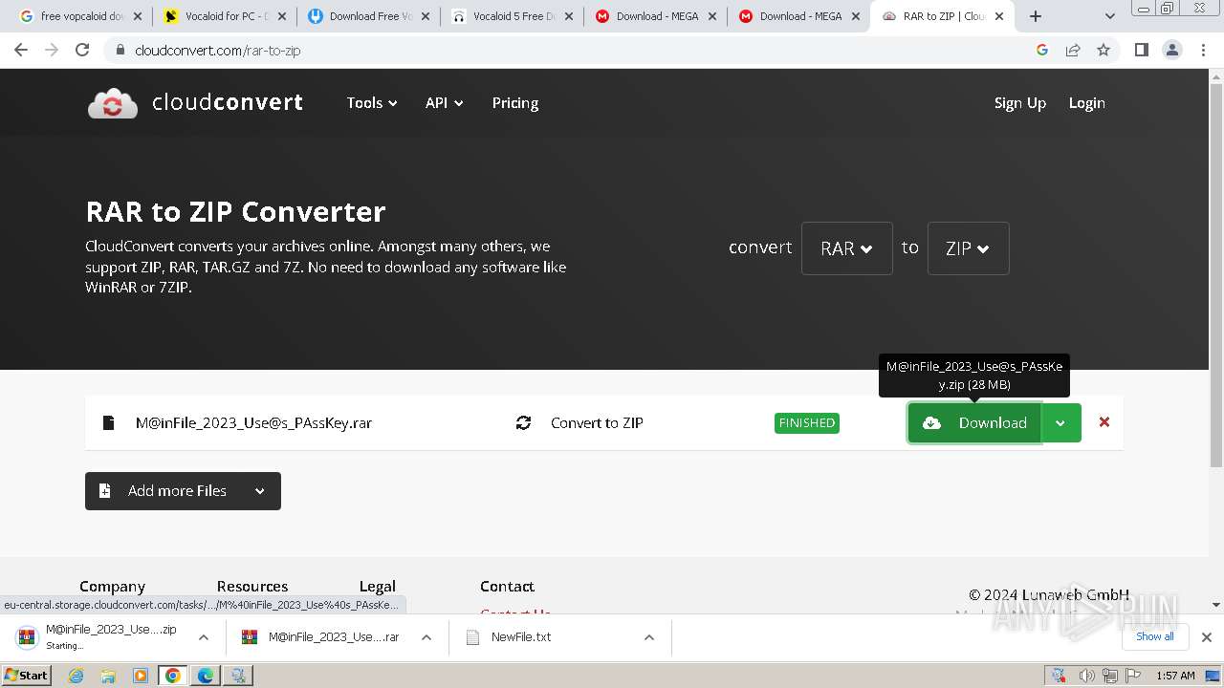
Task: Click the browser forward arrow
Action: point(52,50)
